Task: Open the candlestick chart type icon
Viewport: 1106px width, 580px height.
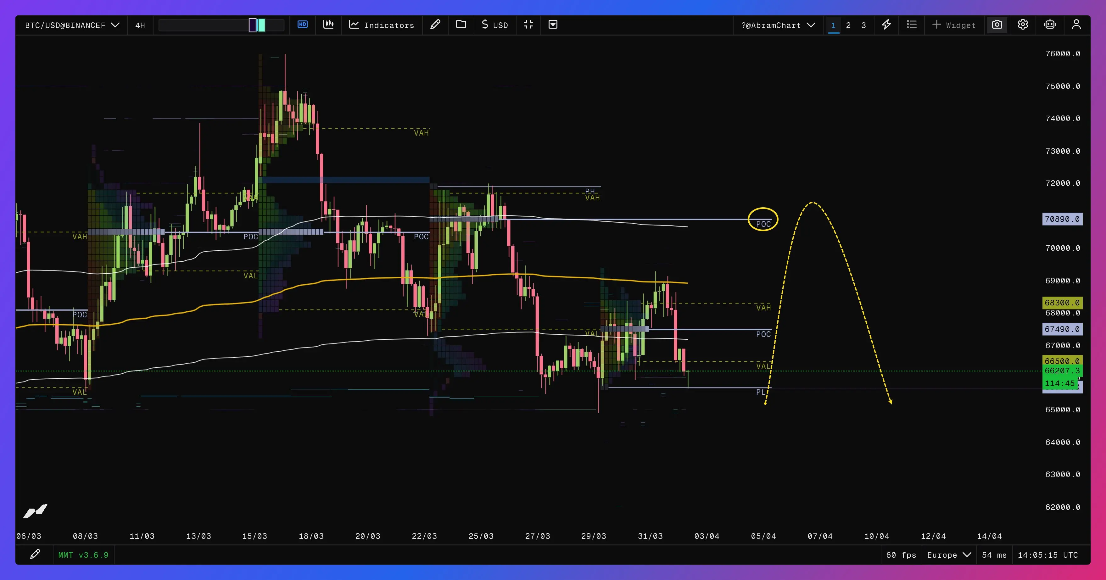Action: [328, 25]
